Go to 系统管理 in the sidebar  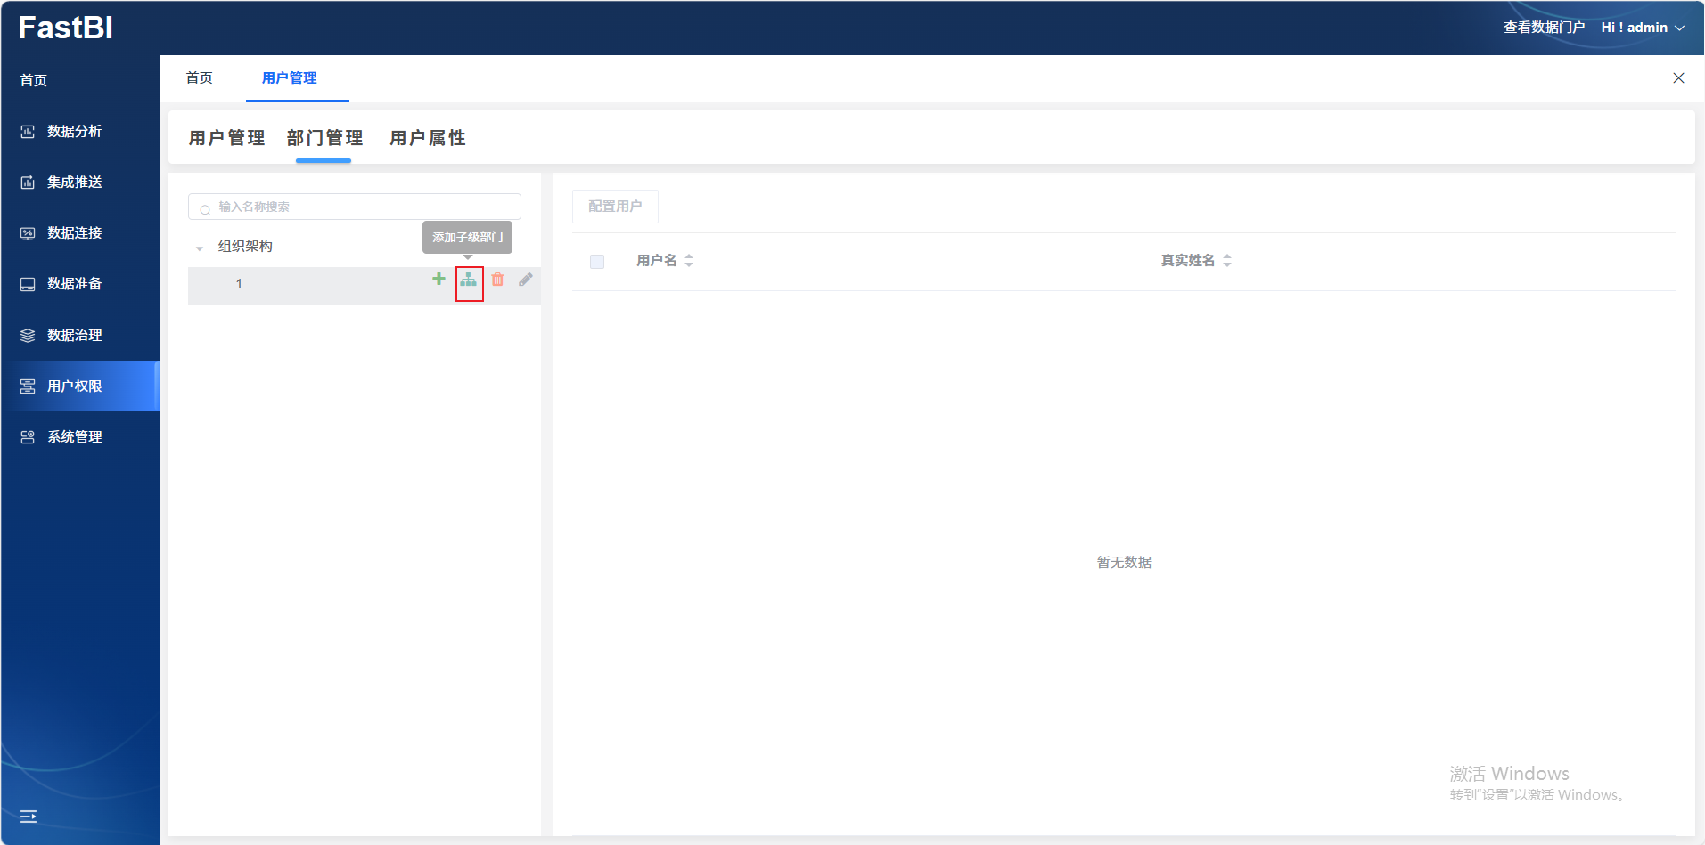click(74, 437)
